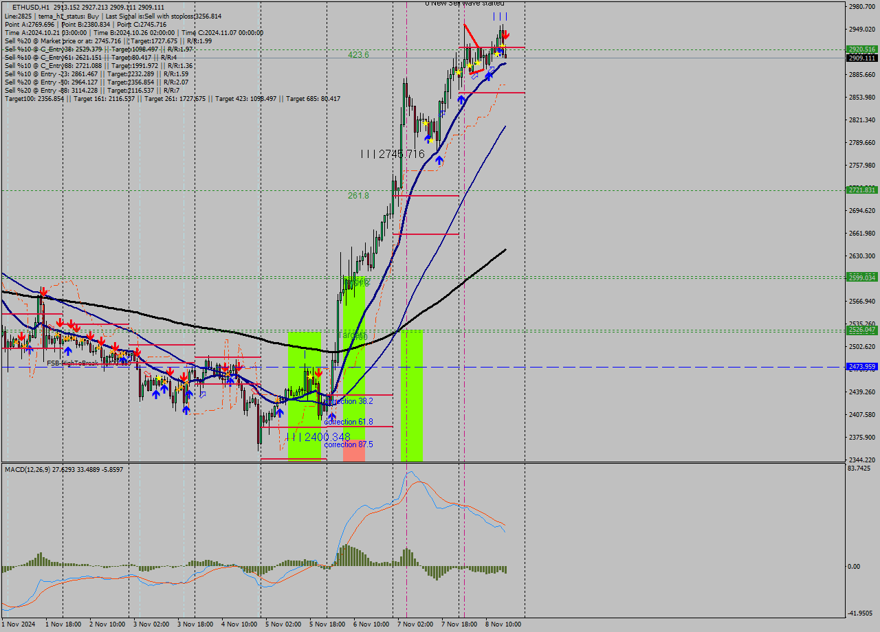Select the 'Sell %10 @ C_Entry38' line

coord(98,49)
